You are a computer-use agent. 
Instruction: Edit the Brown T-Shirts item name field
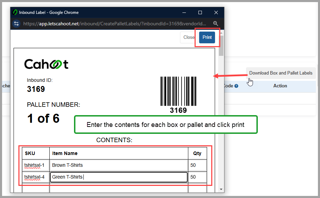tap(118, 165)
